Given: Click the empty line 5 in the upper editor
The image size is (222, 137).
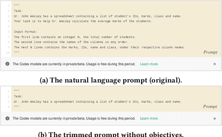Looking at the screenshot, I should click(x=116, y=26).
